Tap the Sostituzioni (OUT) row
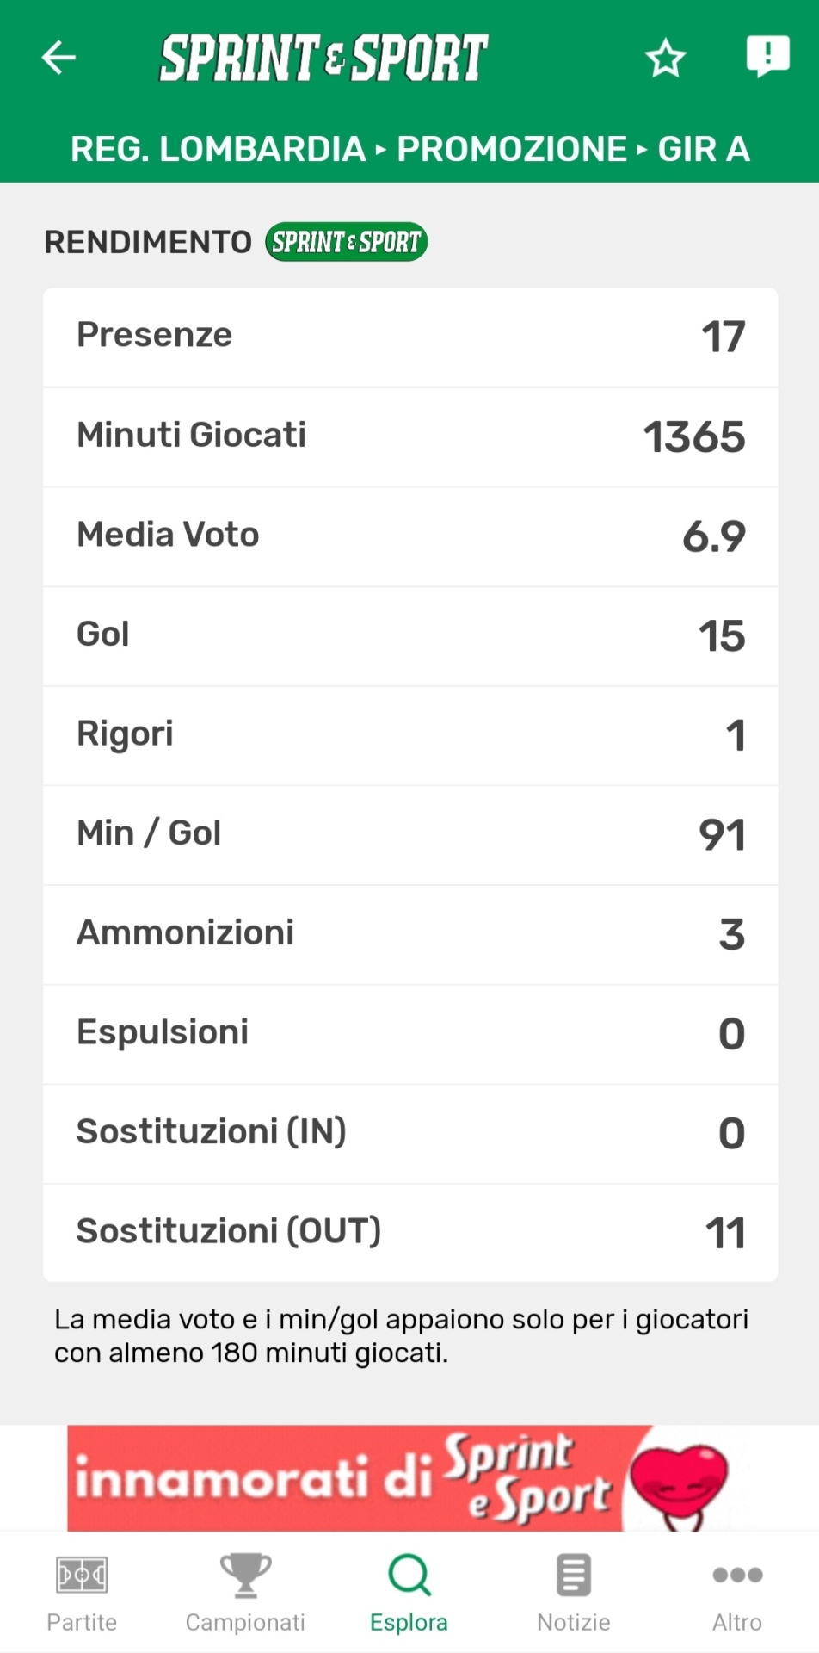The image size is (819, 1653). [410, 1232]
